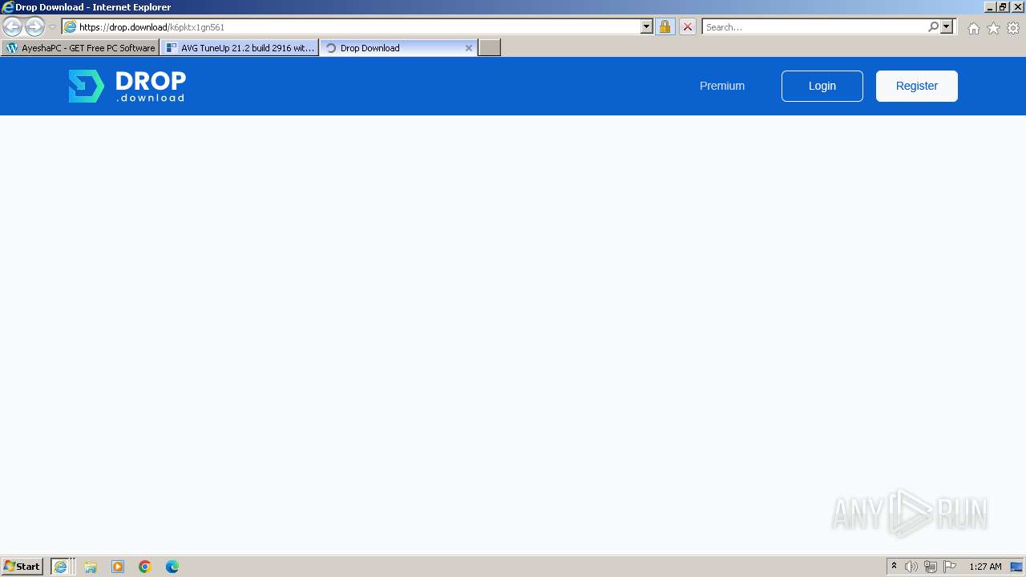Click the volume speaker tray icon
Image resolution: width=1026 pixels, height=577 pixels.
911,567
